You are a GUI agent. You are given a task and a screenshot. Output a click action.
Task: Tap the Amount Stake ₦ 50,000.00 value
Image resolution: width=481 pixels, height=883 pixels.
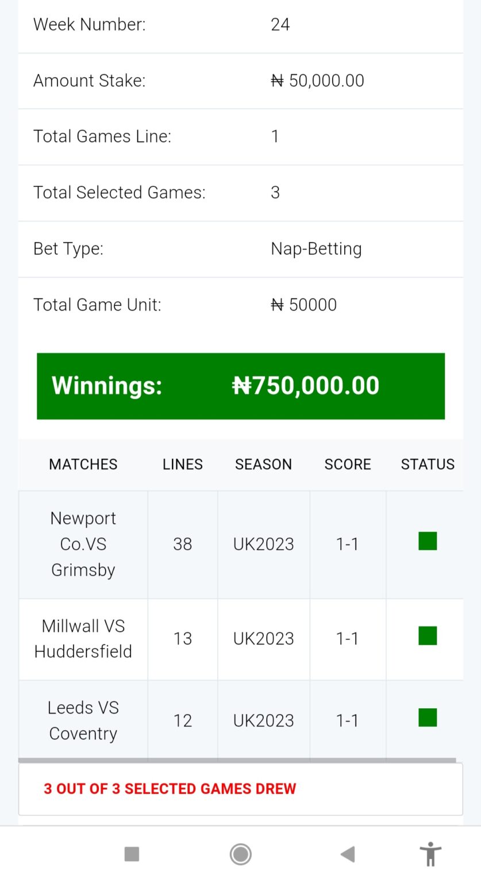317,80
